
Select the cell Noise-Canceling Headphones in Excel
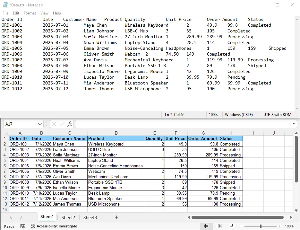[116, 166]
